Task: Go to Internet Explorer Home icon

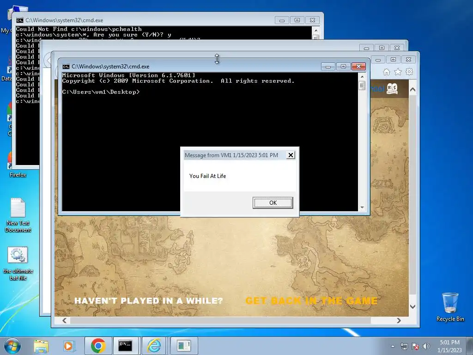Action: [387, 72]
